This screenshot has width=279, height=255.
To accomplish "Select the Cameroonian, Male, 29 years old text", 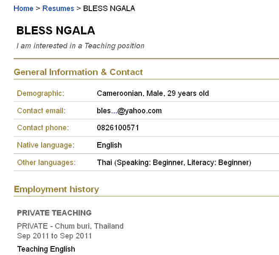I will (x=153, y=93).
